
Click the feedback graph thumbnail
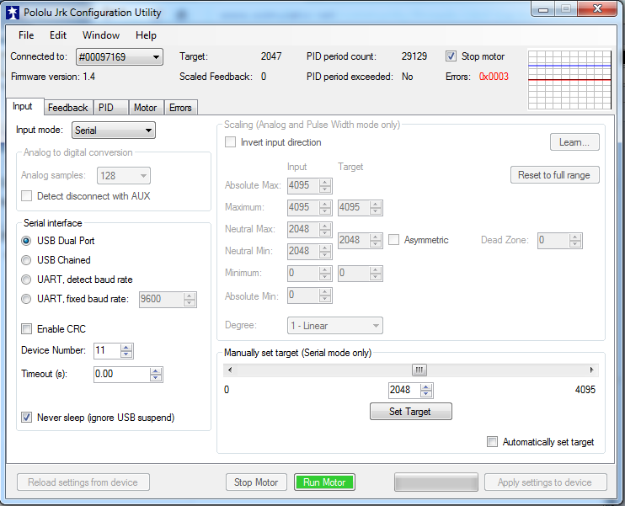pyautogui.click(x=569, y=79)
